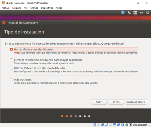This screenshot has height=127, width=151.
Task: Select the Más opciones radio button
Action: pos(11,80)
